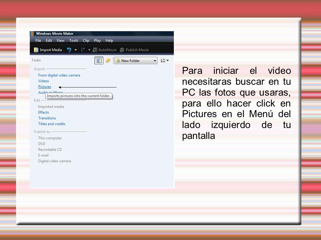Click From digital video camera link

(x=59, y=75)
